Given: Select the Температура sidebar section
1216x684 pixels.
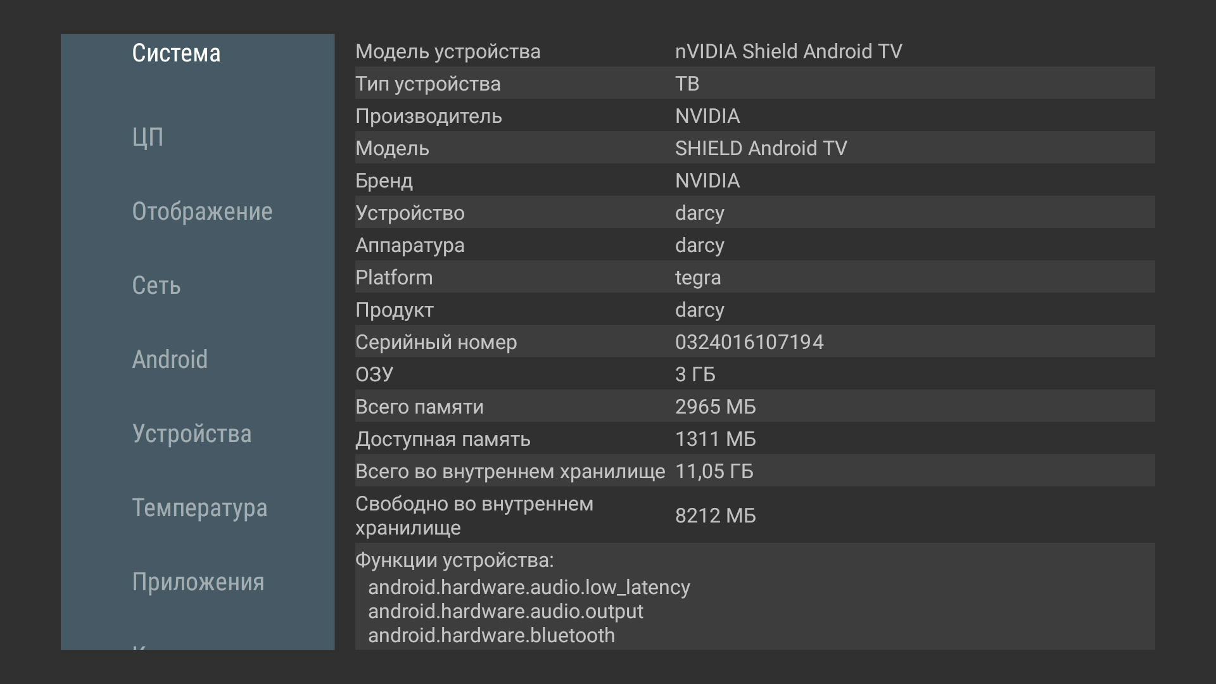Looking at the screenshot, I should click(199, 508).
